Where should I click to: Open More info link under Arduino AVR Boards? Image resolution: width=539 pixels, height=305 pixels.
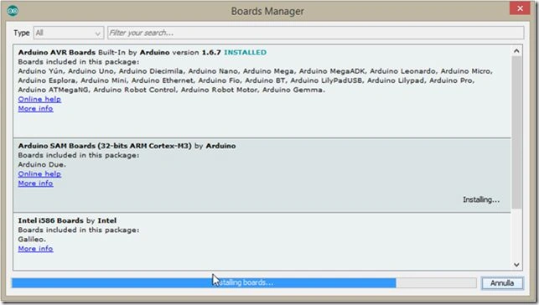35,109
